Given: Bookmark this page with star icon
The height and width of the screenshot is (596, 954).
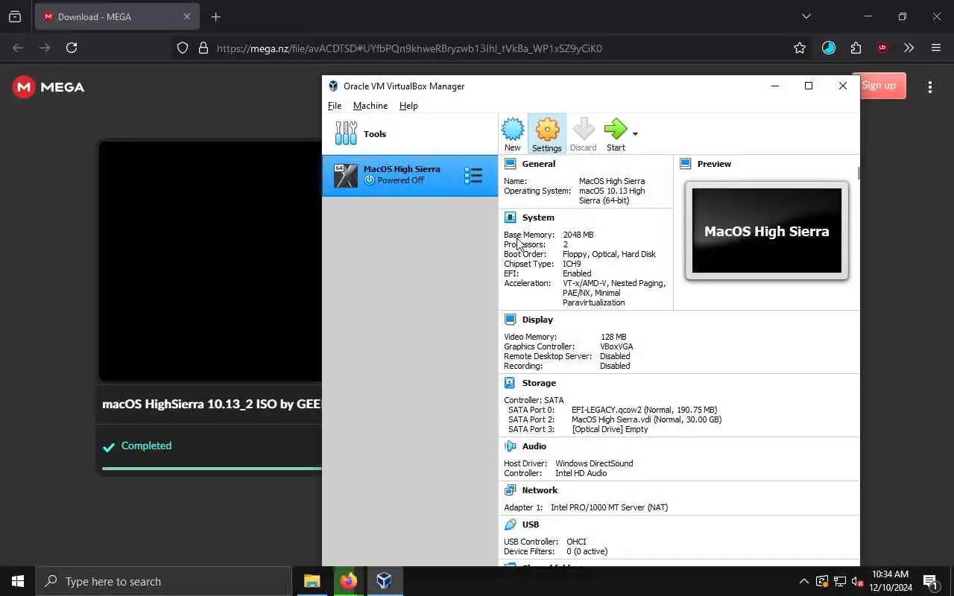Looking at the screenshot, I should [800, 48].
